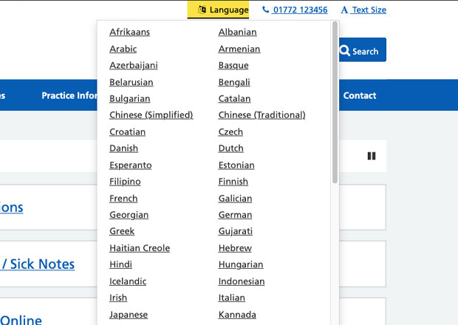Translate page to Danish
Viewport: 458px width, 325px height.
pos(123,148)
